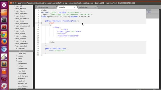Focus Sublime Text dock icon
This screenshot has width=161, height=90.
tap(4, 64)
